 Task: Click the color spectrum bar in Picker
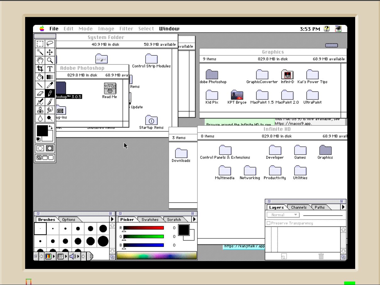(x=157, y=255)
